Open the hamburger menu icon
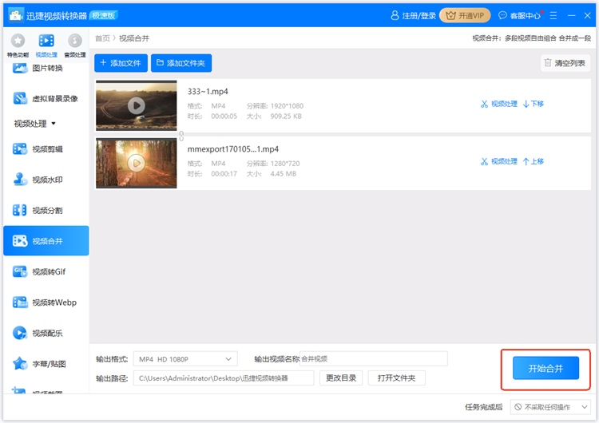 (553, 16)
